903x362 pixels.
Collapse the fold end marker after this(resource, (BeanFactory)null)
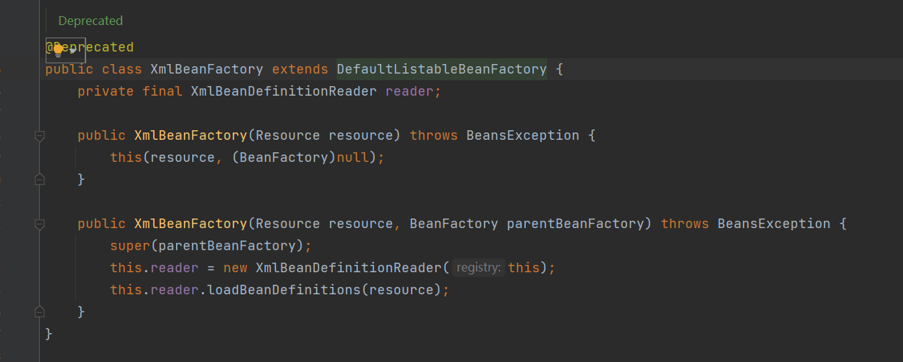point(40,180)
